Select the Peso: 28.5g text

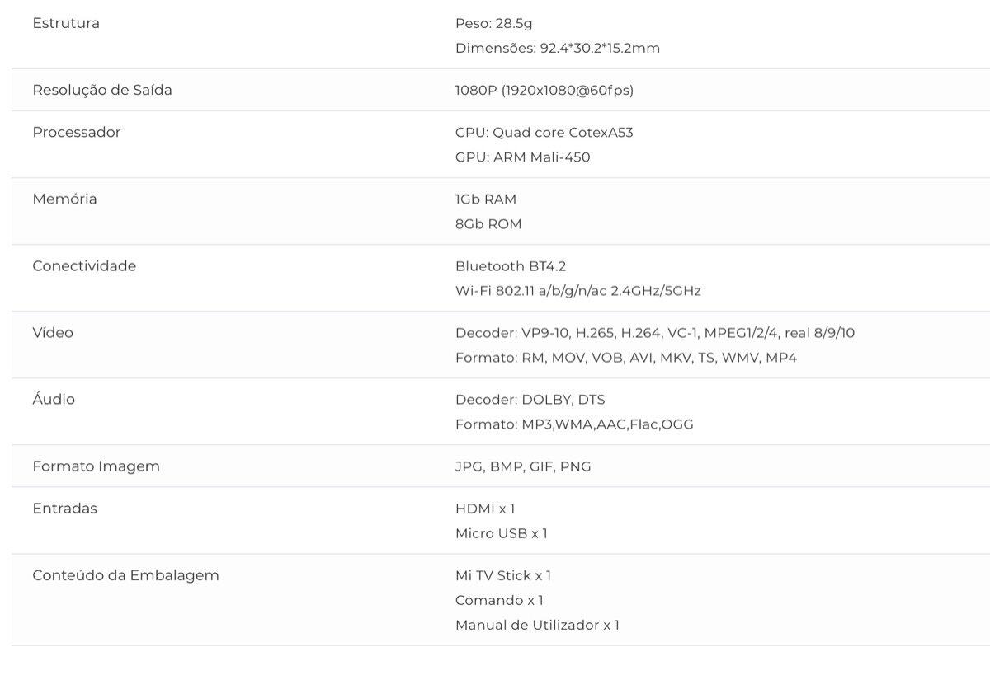pos(493,23)
